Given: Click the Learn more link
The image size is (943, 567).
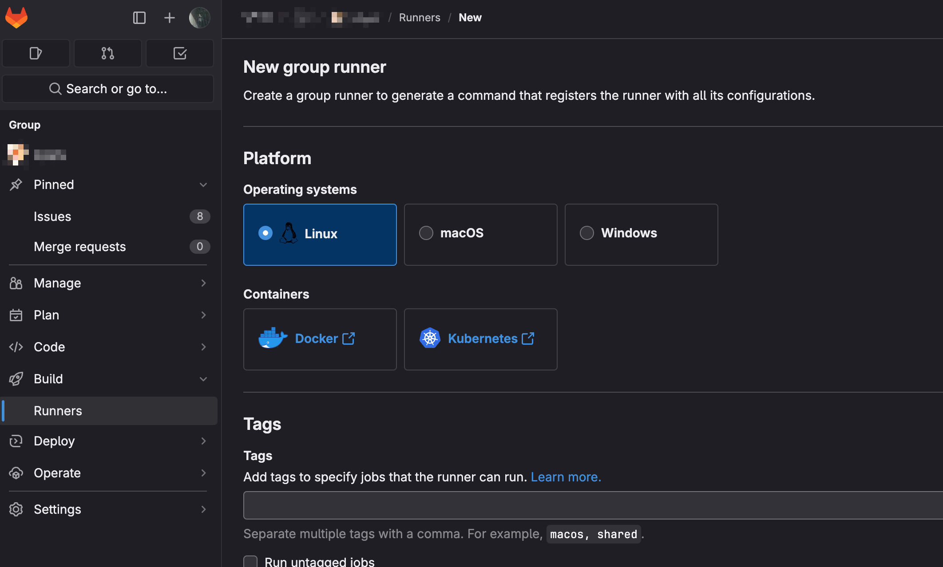Looking at the screenshot, I should (x=566, y=477).
